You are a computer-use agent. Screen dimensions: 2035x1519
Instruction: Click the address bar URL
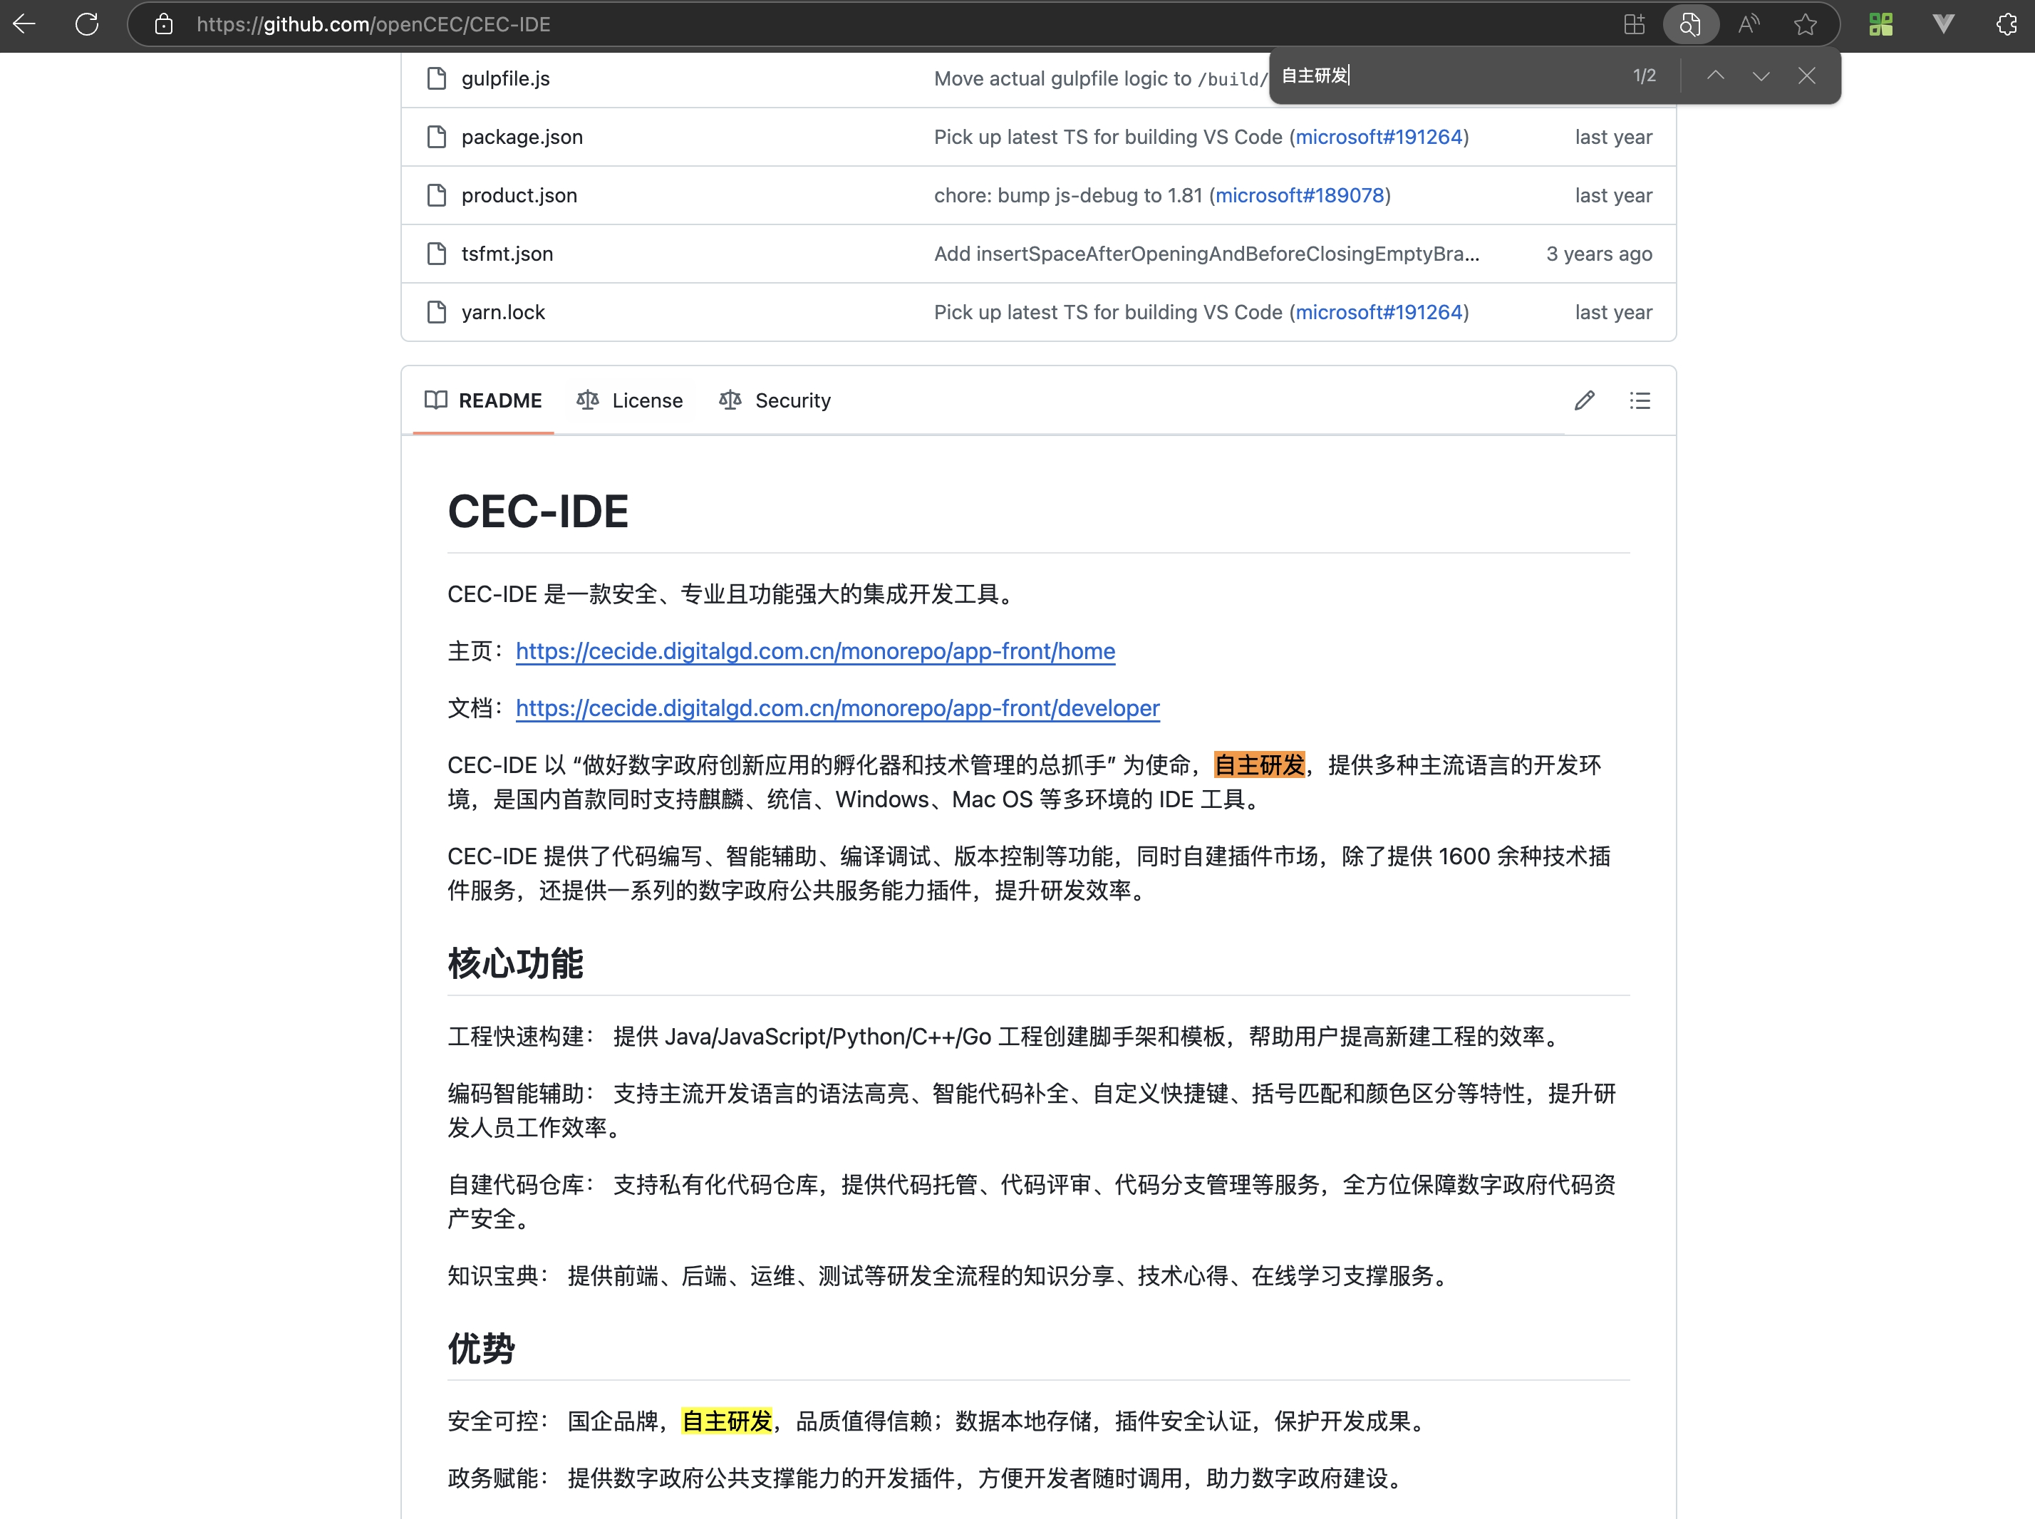373,24
